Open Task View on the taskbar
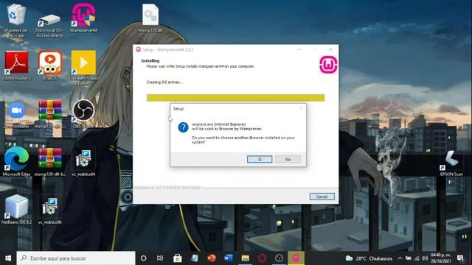 [160, 258]
